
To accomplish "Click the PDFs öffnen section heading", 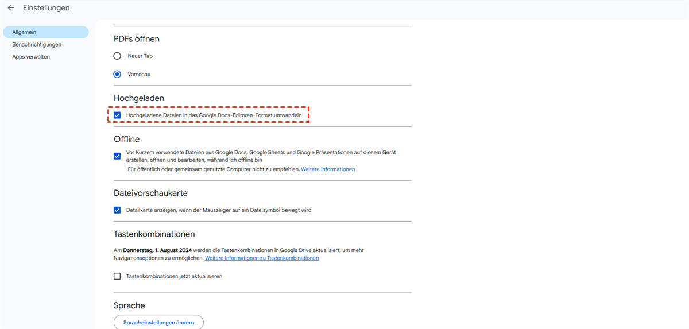I will click(137, 39).
